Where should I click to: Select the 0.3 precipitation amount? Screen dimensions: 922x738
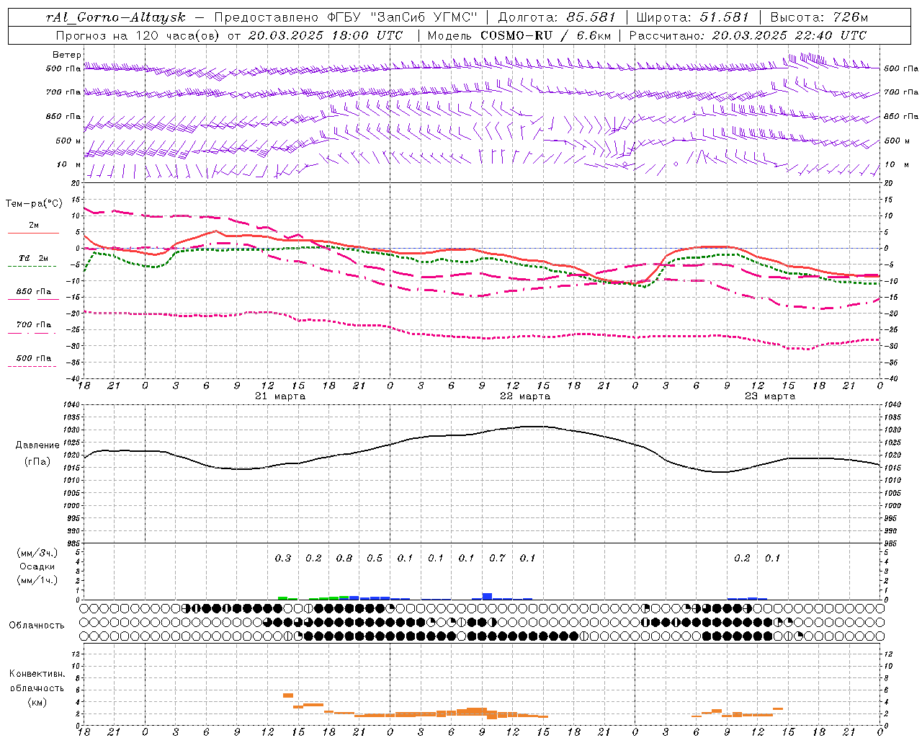coord(283,558)
